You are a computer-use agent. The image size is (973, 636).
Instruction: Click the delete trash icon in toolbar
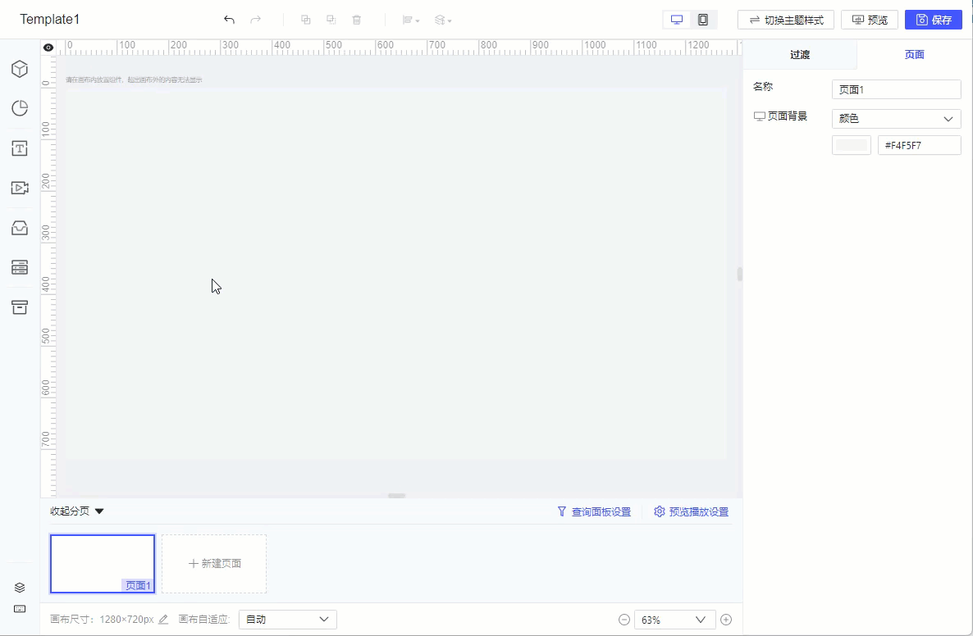pyautogui.click(x=357, y=19)
